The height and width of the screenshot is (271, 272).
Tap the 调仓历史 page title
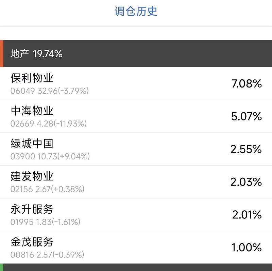point(136,12)
